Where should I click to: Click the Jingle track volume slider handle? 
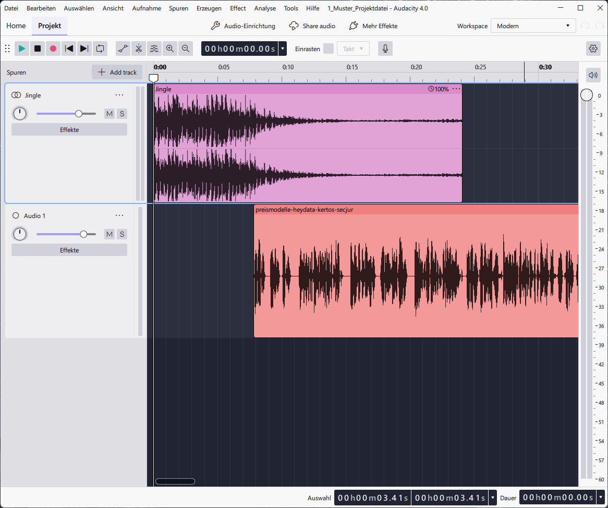coord(79,114)
